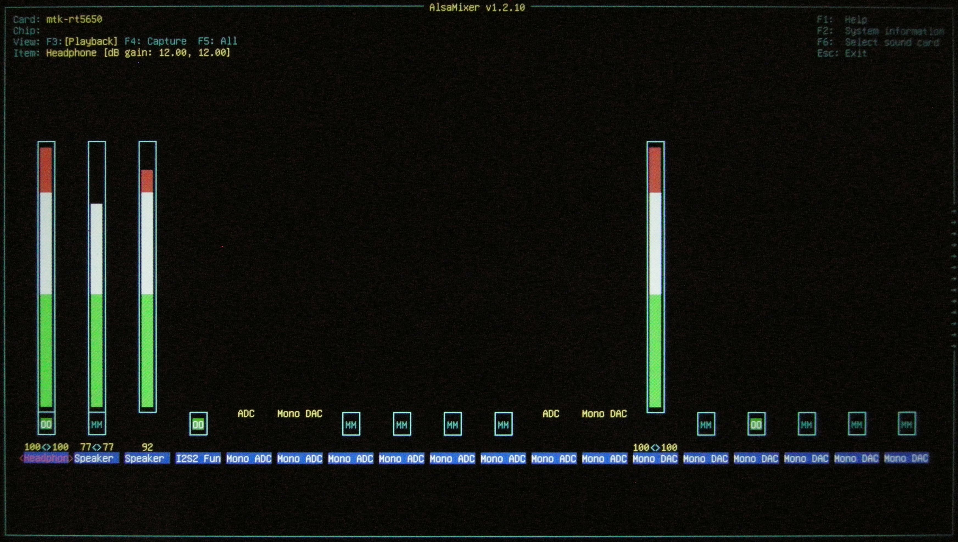Toggle the Headphone OO mute box
This screenshot has height=542, width=958.
46,424
